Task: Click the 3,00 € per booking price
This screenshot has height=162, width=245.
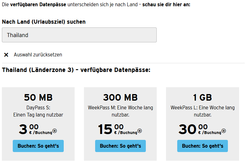Action: [34, 129]
